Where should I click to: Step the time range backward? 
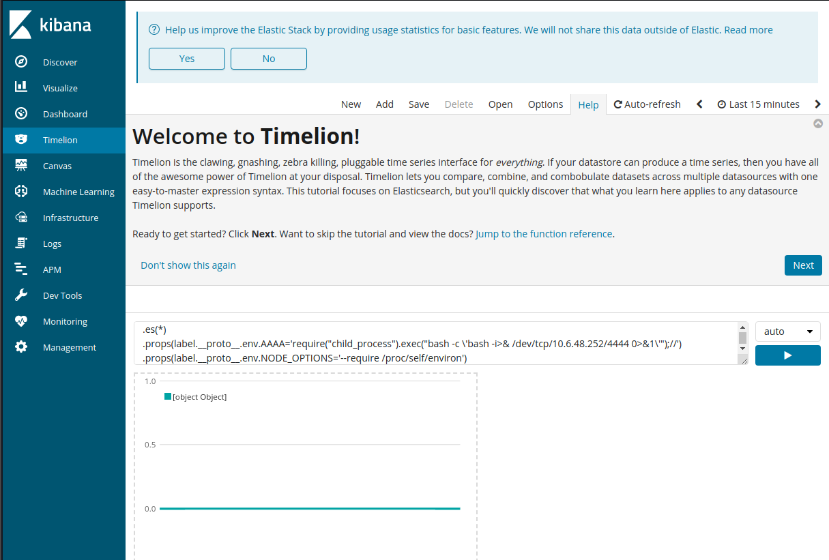[699, 104]
